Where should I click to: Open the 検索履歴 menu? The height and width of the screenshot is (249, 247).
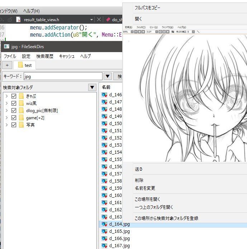[x=44, y=56]
